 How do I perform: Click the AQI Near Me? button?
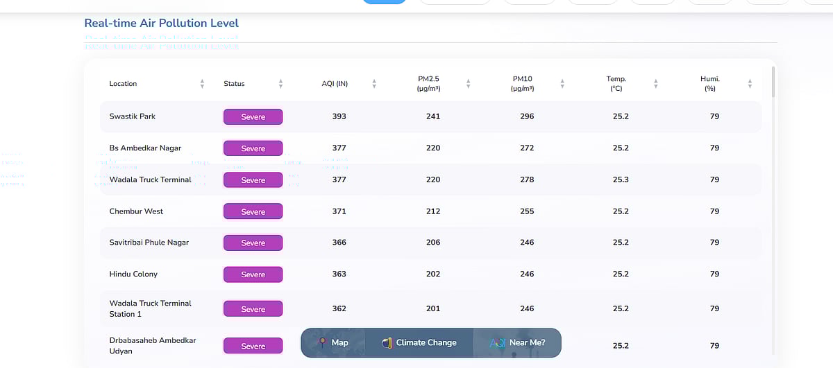[517, 342]
